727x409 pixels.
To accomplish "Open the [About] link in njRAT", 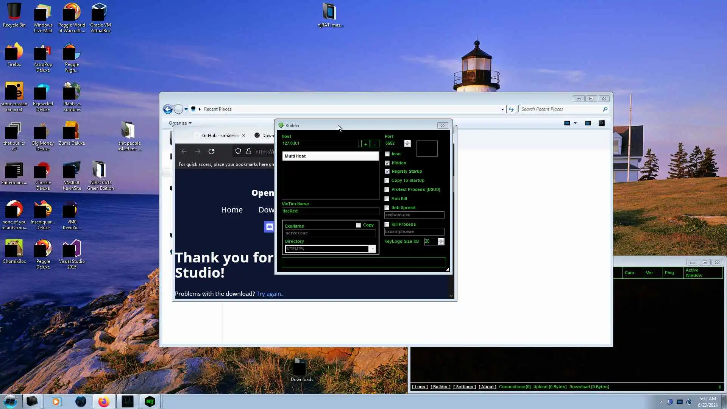I will tap(487, 387).
